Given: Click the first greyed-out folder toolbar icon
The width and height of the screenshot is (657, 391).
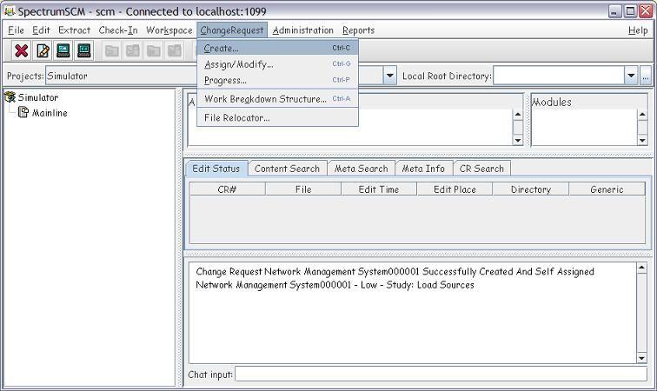Looking at the screenshot, I should click(111, 51).
